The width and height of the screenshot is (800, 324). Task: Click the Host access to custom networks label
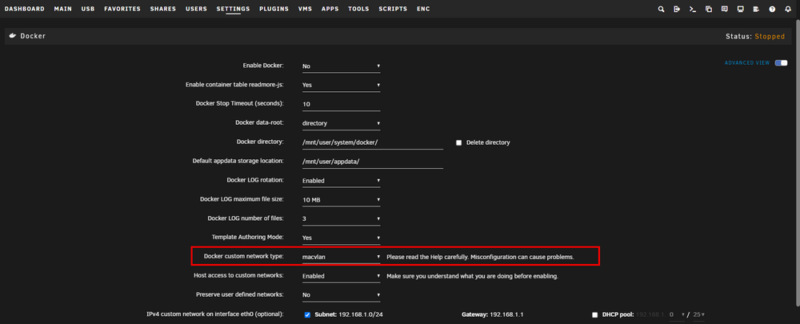(x=238, y=275)
